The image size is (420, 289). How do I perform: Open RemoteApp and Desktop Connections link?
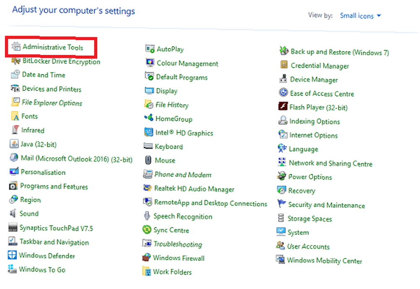tap(211, 203)
